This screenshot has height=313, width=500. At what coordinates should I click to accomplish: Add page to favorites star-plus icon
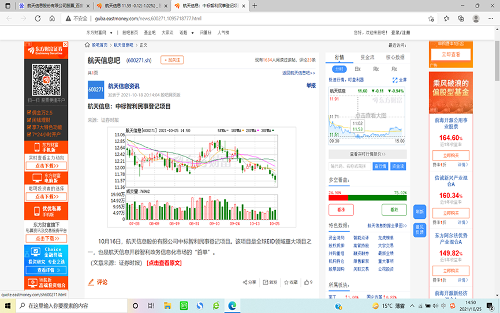pyautogui.click(x=431, y=18)
